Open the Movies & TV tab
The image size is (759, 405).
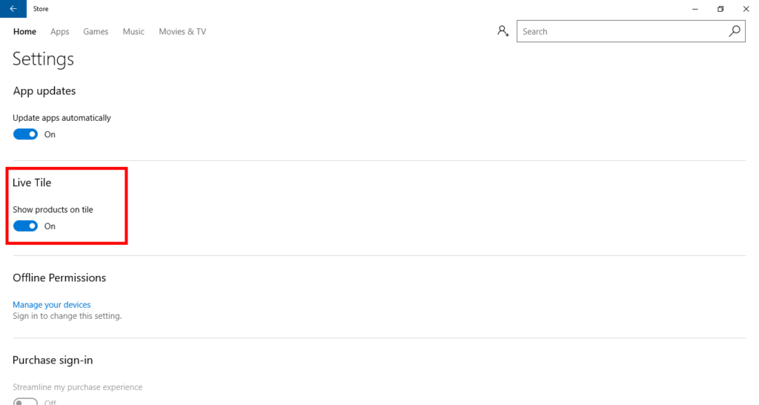pos(182,32)
